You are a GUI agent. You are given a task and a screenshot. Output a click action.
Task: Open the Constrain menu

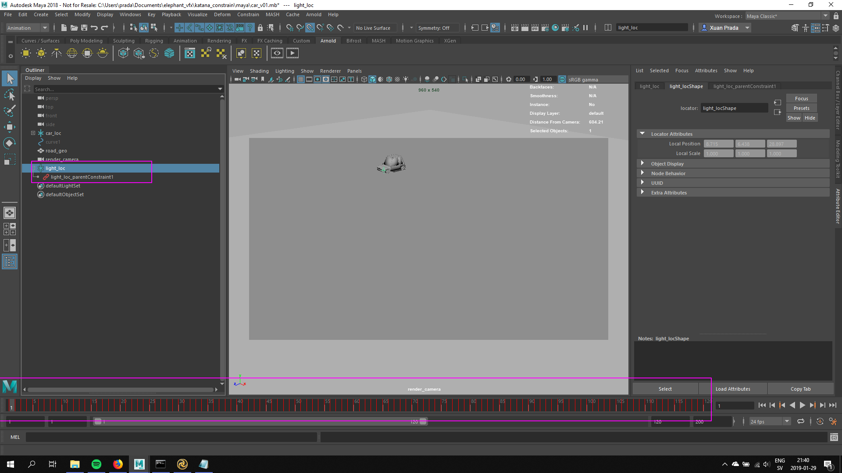[248, 14]
